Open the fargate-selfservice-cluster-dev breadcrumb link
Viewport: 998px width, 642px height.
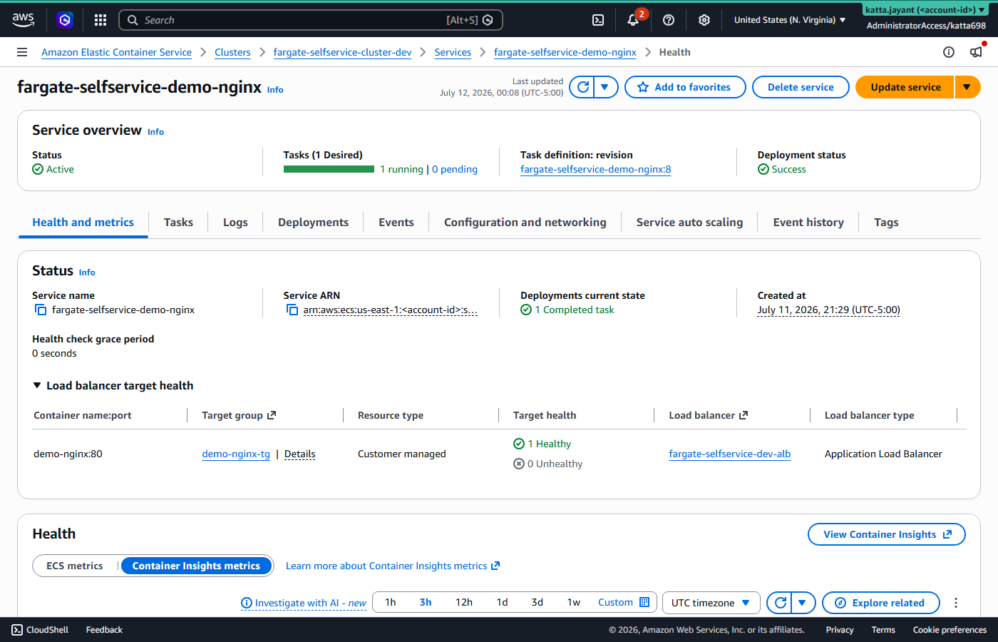[x=343, y=52]
